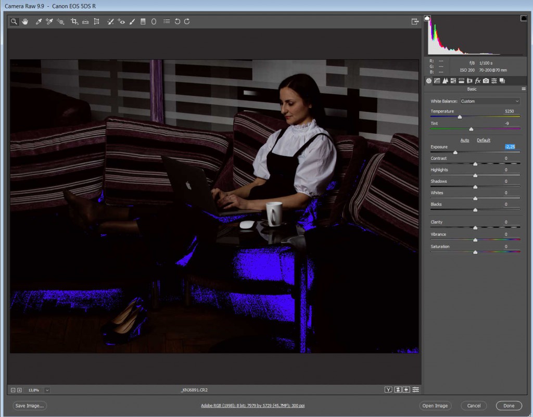Open the zoom level dropdown
Image resolution: width=533 pixels, height=417 pixels.
coord(47,390)
